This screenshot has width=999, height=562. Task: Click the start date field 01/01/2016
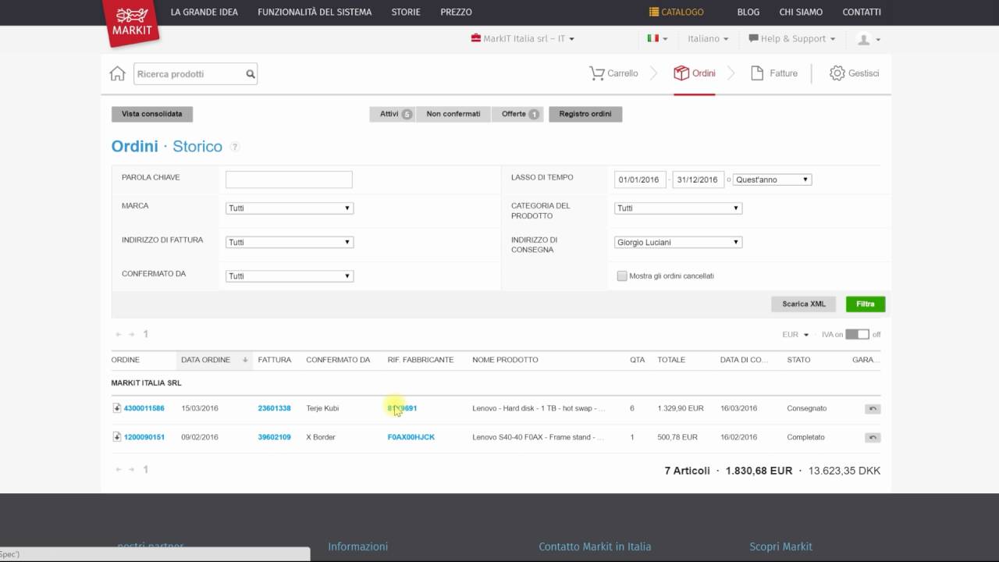pos(640,180)
